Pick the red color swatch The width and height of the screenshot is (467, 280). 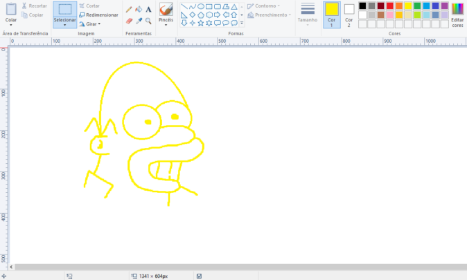(x=390, y=6)
